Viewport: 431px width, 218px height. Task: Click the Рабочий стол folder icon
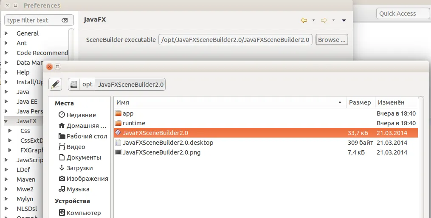click(x=62, y=136)
